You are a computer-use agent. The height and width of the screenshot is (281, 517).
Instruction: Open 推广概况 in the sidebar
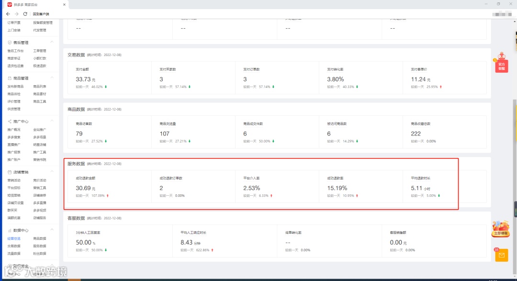click(14, 130)
